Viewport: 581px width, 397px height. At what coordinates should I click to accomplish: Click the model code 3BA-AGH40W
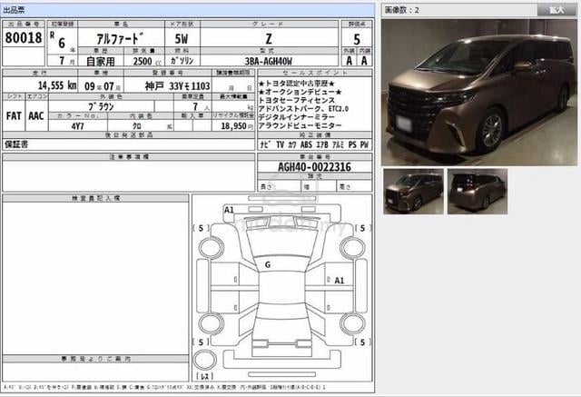click(x=269, y=61)
